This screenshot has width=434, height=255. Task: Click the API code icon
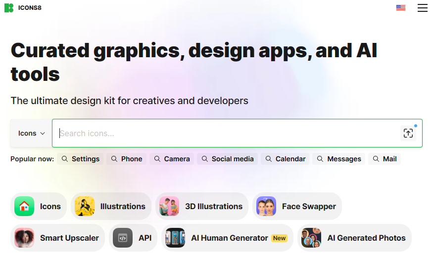123,238
